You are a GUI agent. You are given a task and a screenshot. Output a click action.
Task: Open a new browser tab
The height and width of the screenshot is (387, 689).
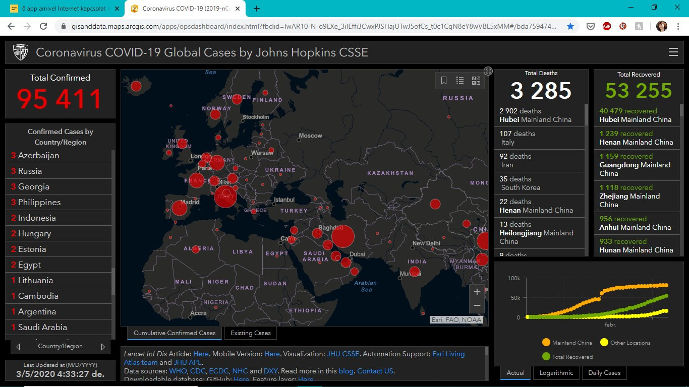click(257, 9)
